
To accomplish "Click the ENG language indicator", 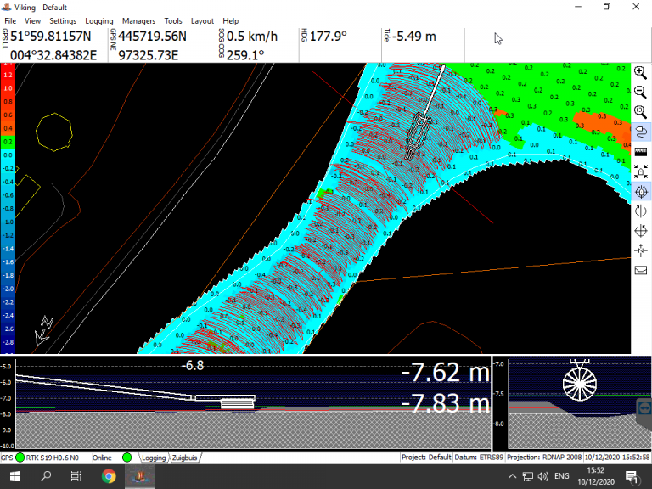I will tap(562, 476).
